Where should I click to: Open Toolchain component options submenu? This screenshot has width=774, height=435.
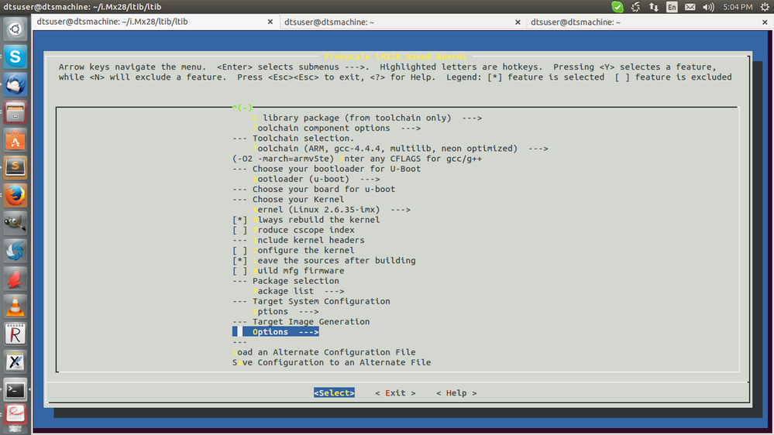337,128
